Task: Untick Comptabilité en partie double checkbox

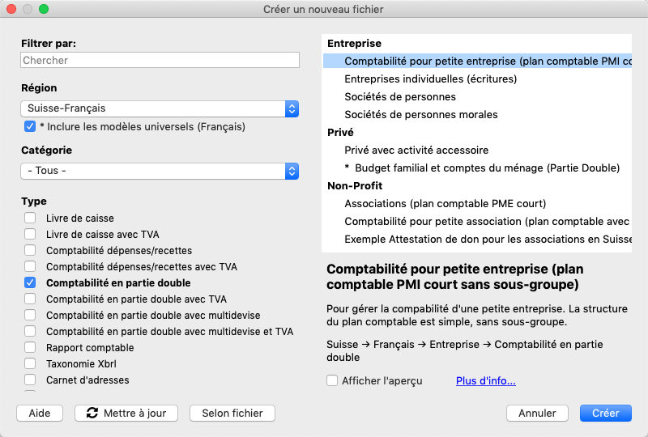Action: (30, 282)
